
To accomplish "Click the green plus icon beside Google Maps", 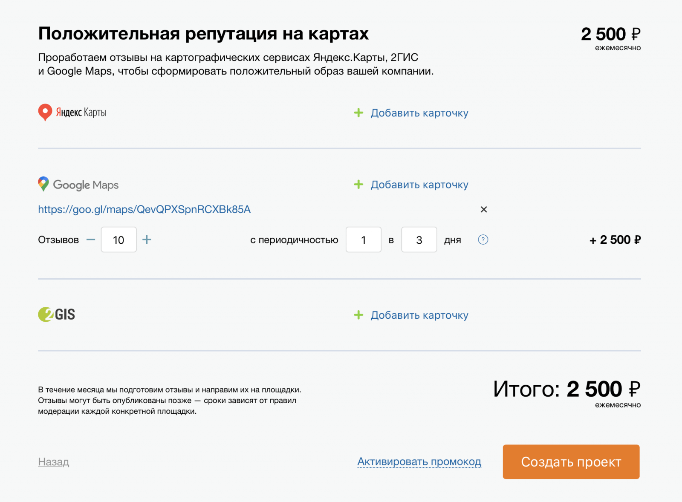I will point(358,184).
